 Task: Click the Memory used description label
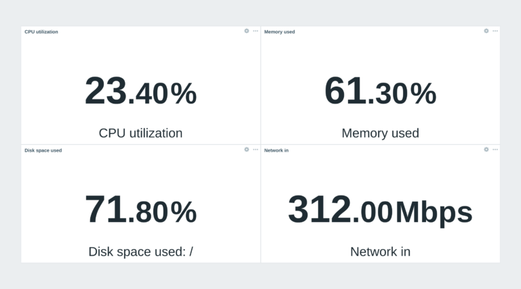click(x=380, y=133)
